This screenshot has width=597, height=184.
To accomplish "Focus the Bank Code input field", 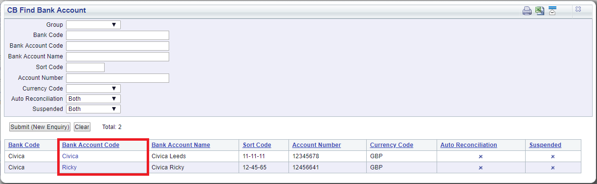I will (x=117, y=36).
